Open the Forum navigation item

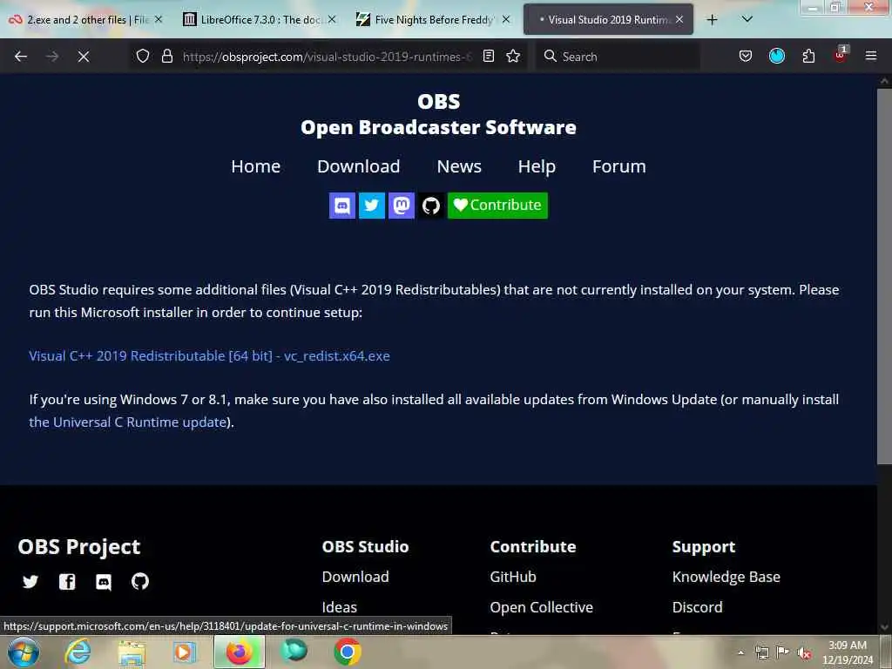point(619,166)
